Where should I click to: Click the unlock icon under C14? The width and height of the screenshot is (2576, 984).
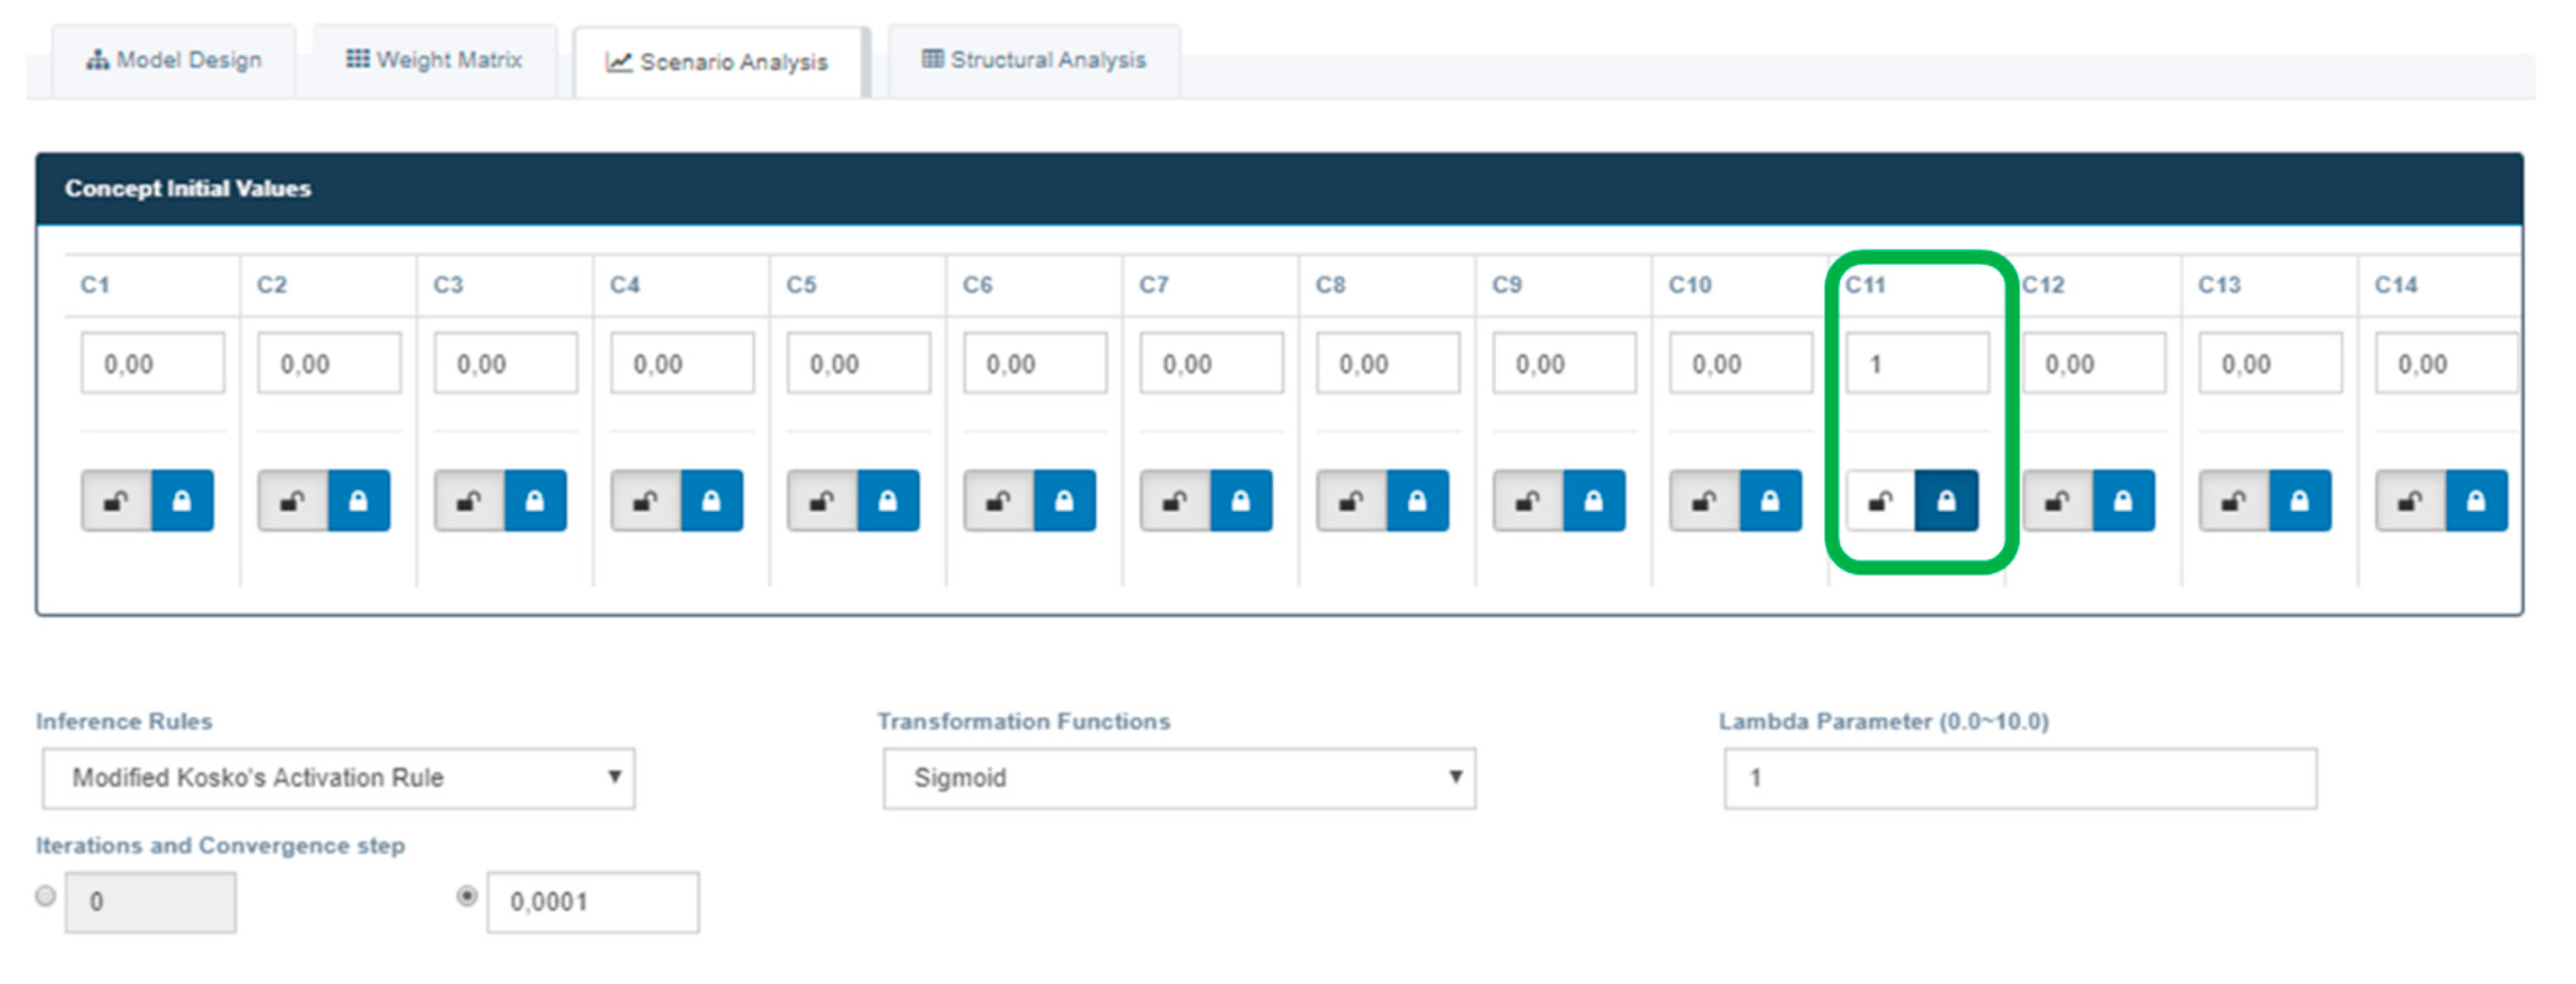pyautogui.click(x=2410, y=500)
